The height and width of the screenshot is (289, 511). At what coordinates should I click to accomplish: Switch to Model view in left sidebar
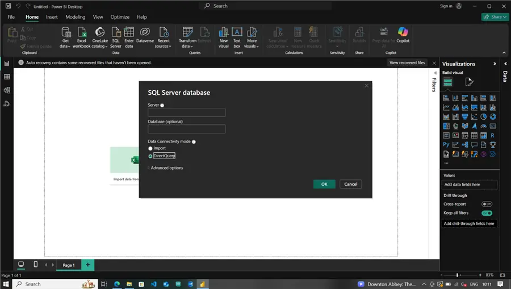pyautogui.click(x=7, y=90)
